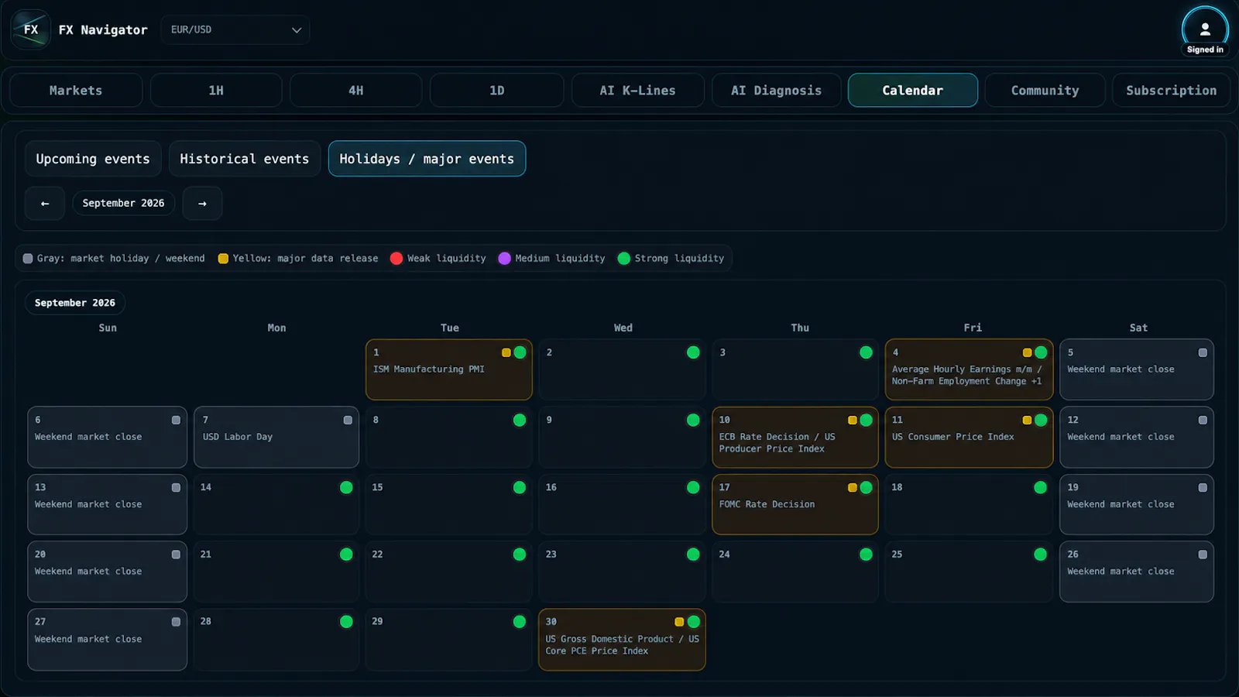
Task: Open the AI K-Lines tab
Action: click(x=638, y=91)
